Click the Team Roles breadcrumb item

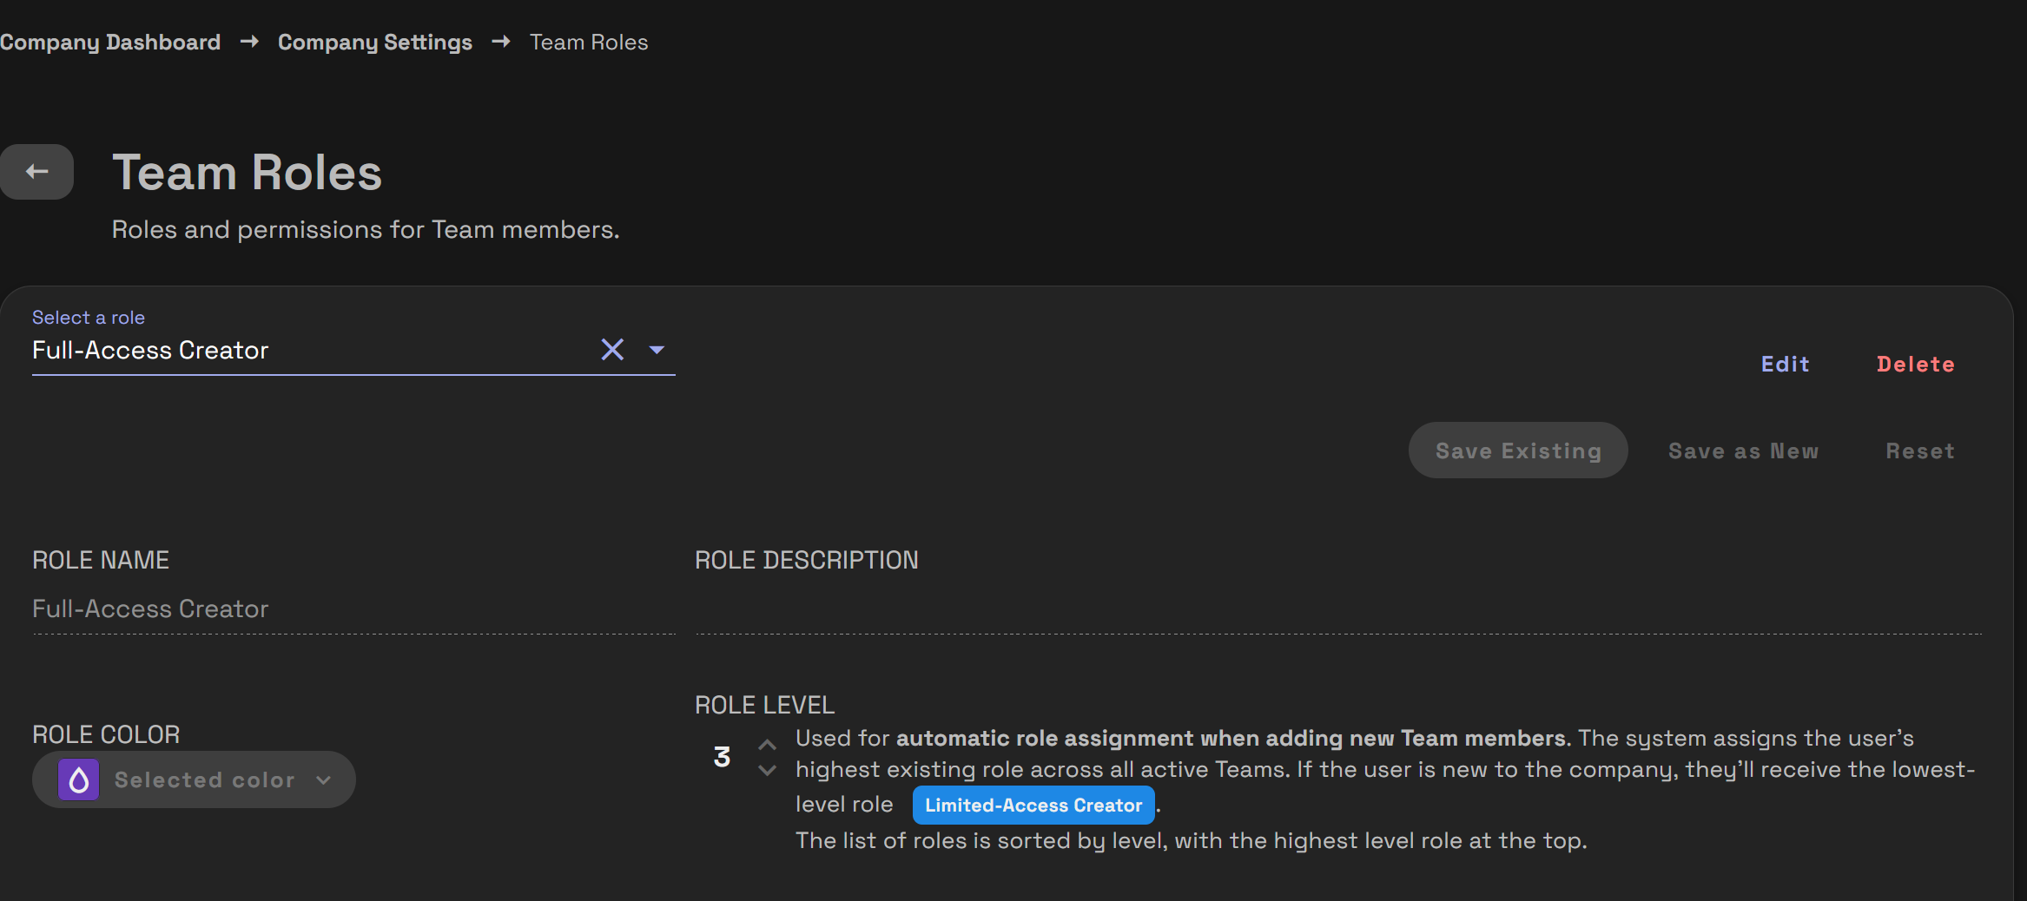tap(589, 42)
